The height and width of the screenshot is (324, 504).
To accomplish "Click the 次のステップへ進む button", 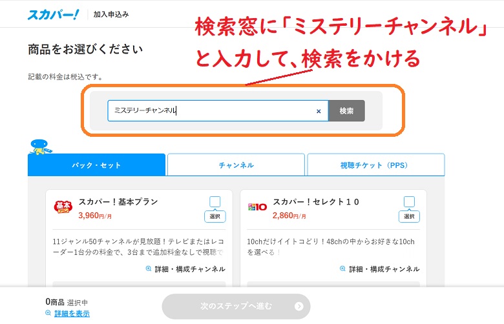I will click(236, 307).
